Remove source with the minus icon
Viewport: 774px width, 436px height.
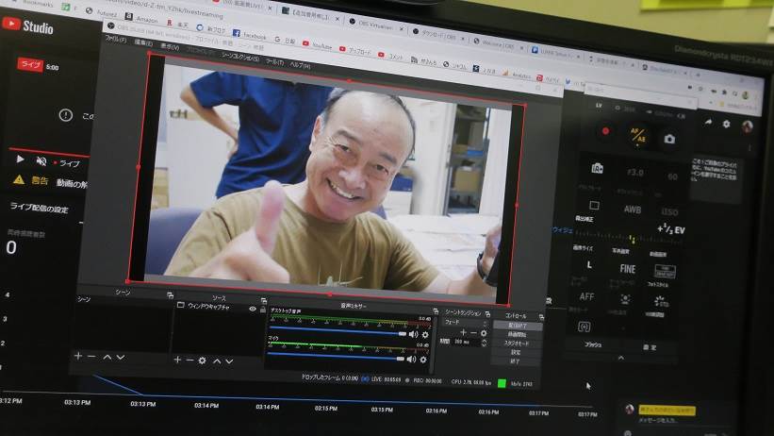pos(190,361)
